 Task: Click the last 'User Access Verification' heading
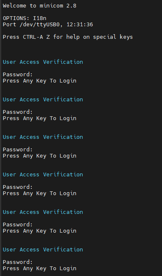43,249
